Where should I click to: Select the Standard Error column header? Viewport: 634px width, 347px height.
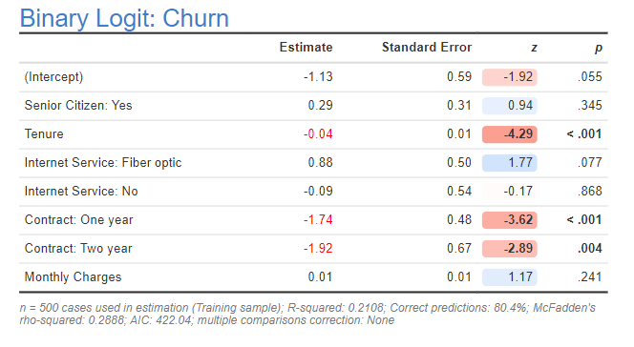(427, 48)
